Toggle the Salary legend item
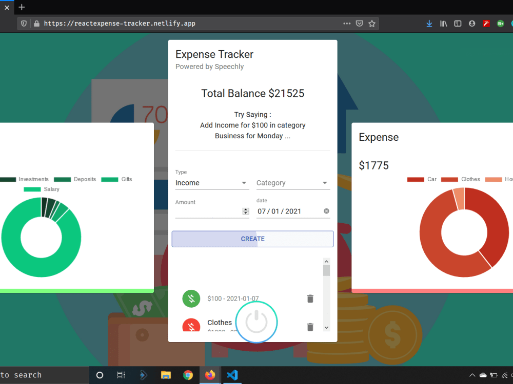This screenshot has height=384, width=513. 42,189
